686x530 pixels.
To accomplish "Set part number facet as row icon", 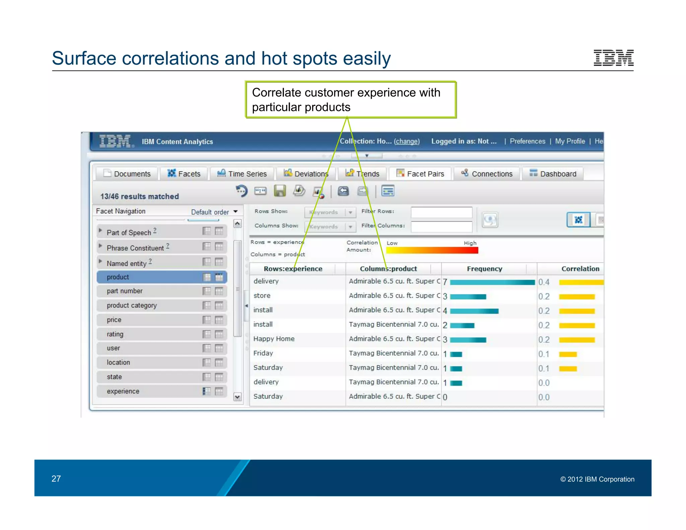I will [x=207, y=291].
